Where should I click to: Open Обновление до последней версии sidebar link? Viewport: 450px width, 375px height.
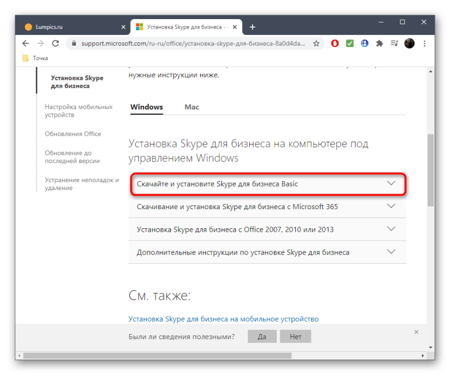click(73, 157)
